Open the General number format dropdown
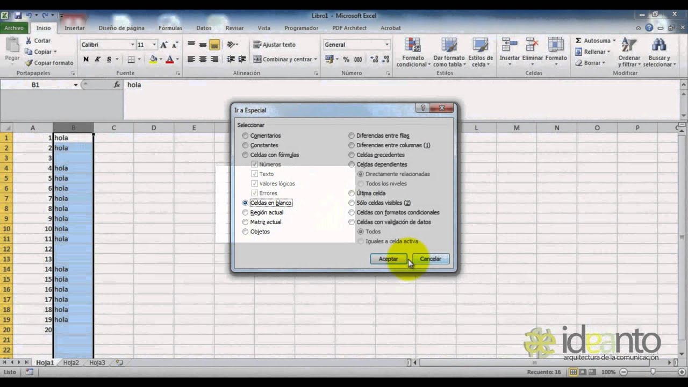 [x=386, y=45]
